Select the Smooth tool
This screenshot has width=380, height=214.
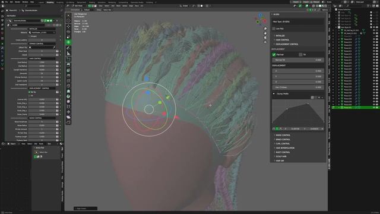pyautogui.click(x=69, y=102)
